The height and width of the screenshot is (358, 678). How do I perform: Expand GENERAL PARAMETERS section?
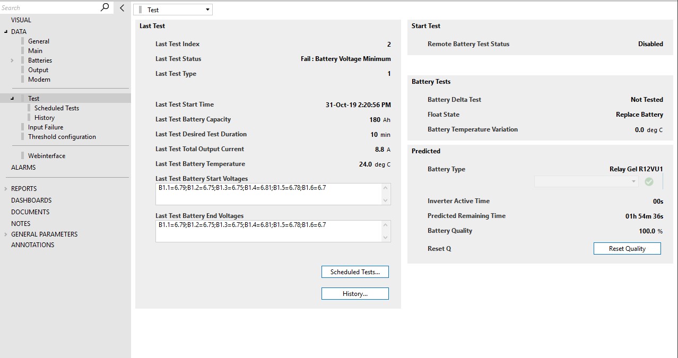(x=6, y=234)
